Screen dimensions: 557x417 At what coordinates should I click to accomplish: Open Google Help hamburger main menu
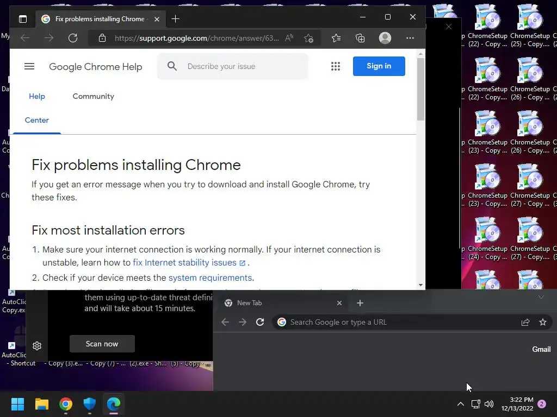click(29, 66)
